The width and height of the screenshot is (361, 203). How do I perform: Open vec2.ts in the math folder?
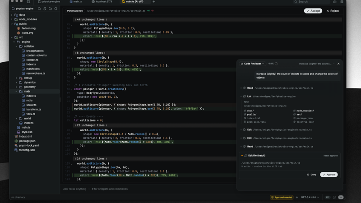tap(31, 114)
